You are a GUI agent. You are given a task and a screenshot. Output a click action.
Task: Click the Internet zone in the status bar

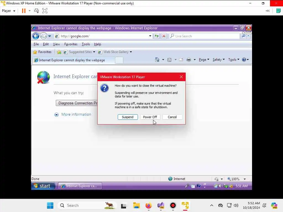click(177, 179)
